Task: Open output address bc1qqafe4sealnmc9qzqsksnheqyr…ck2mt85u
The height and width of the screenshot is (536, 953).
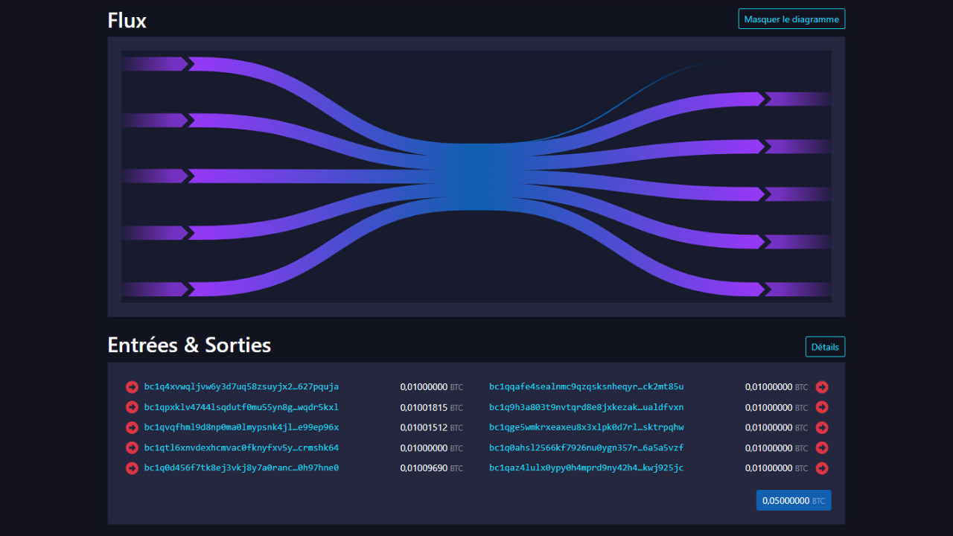Action: tap(586, 387)
